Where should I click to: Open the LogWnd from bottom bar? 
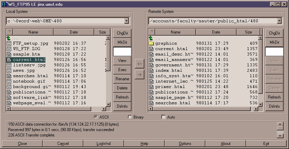pos(103,144)
